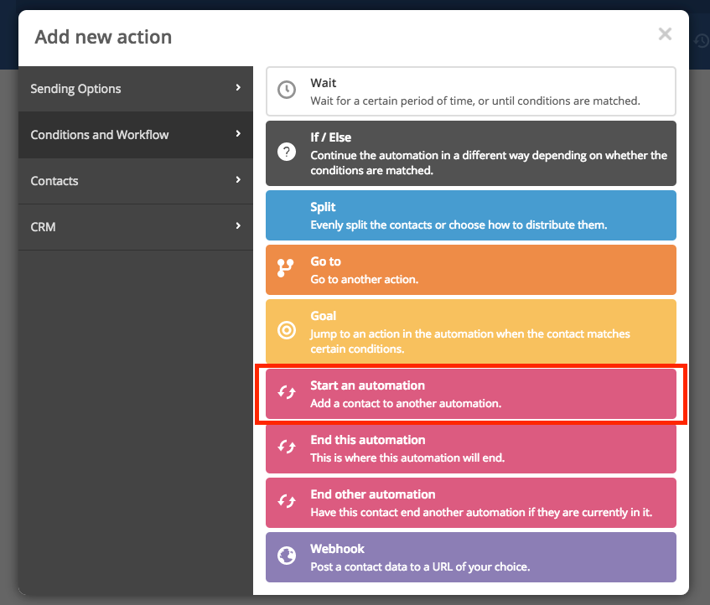
Task: Click the history icon behind the dialog
Action: coord(701,40)
